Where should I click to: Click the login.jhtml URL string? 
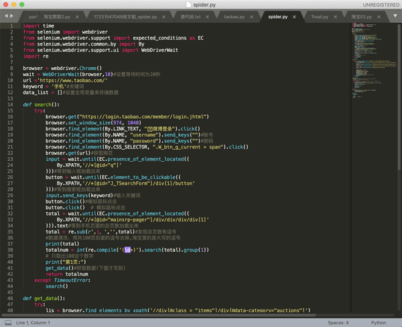(x=144, y=117)
